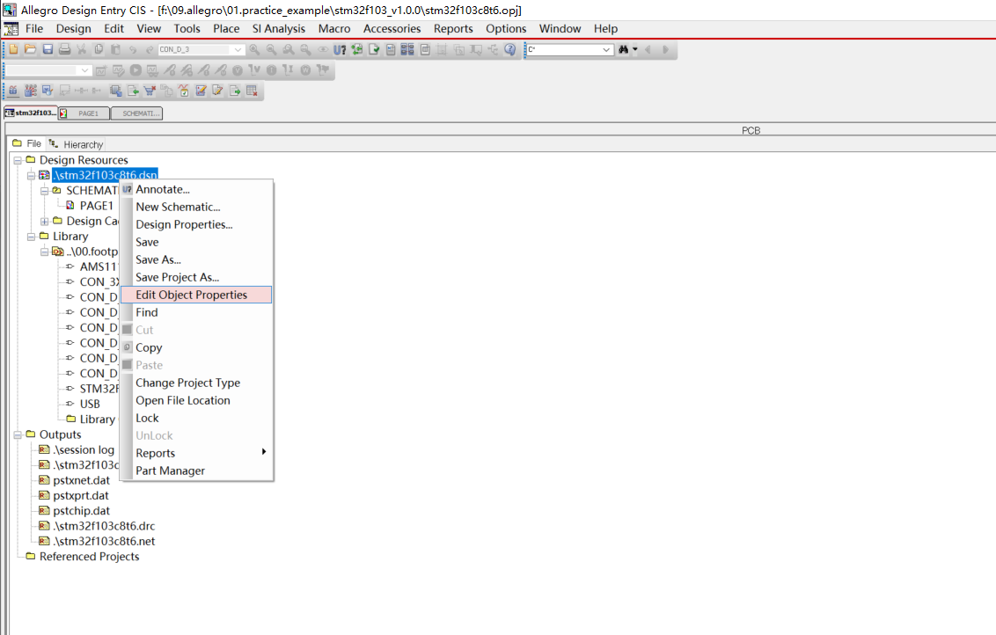Click the Annotate U? toolbar icon
The width and height of the screenshot is (996, 635).
point(340,50)
